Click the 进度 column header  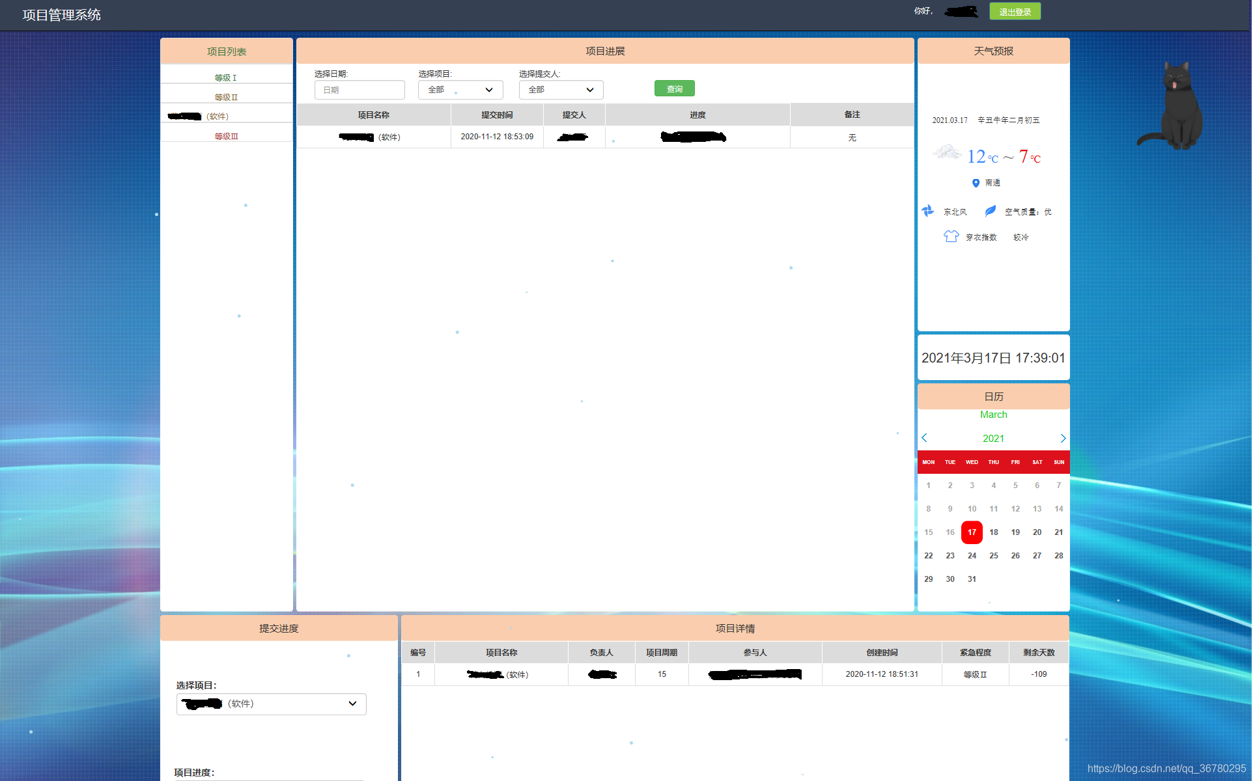pos(697,115)
